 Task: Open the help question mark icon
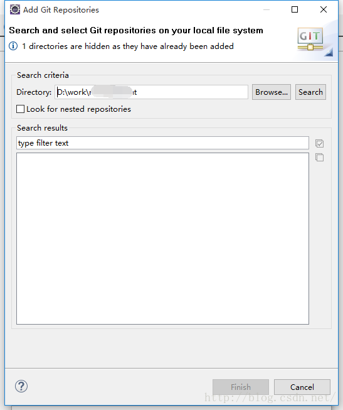[x=21, y=387]
